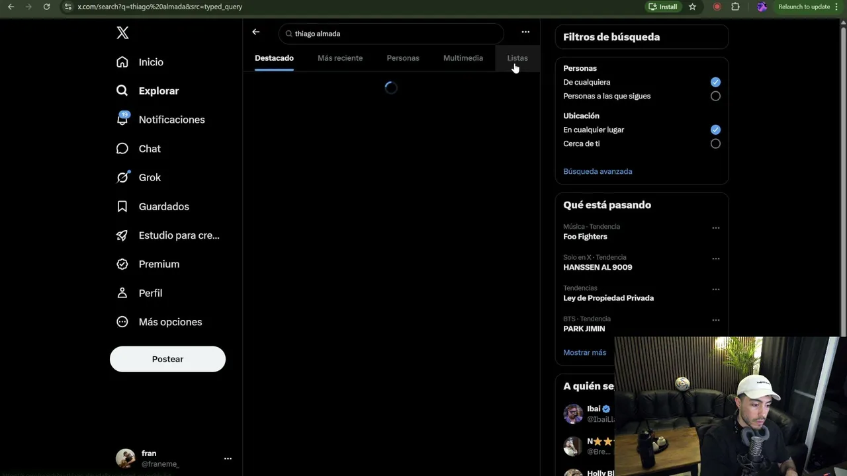Open more options for Ley de Propiedad Privada
Screen dimensions: 847x476
tap(715, 290)
